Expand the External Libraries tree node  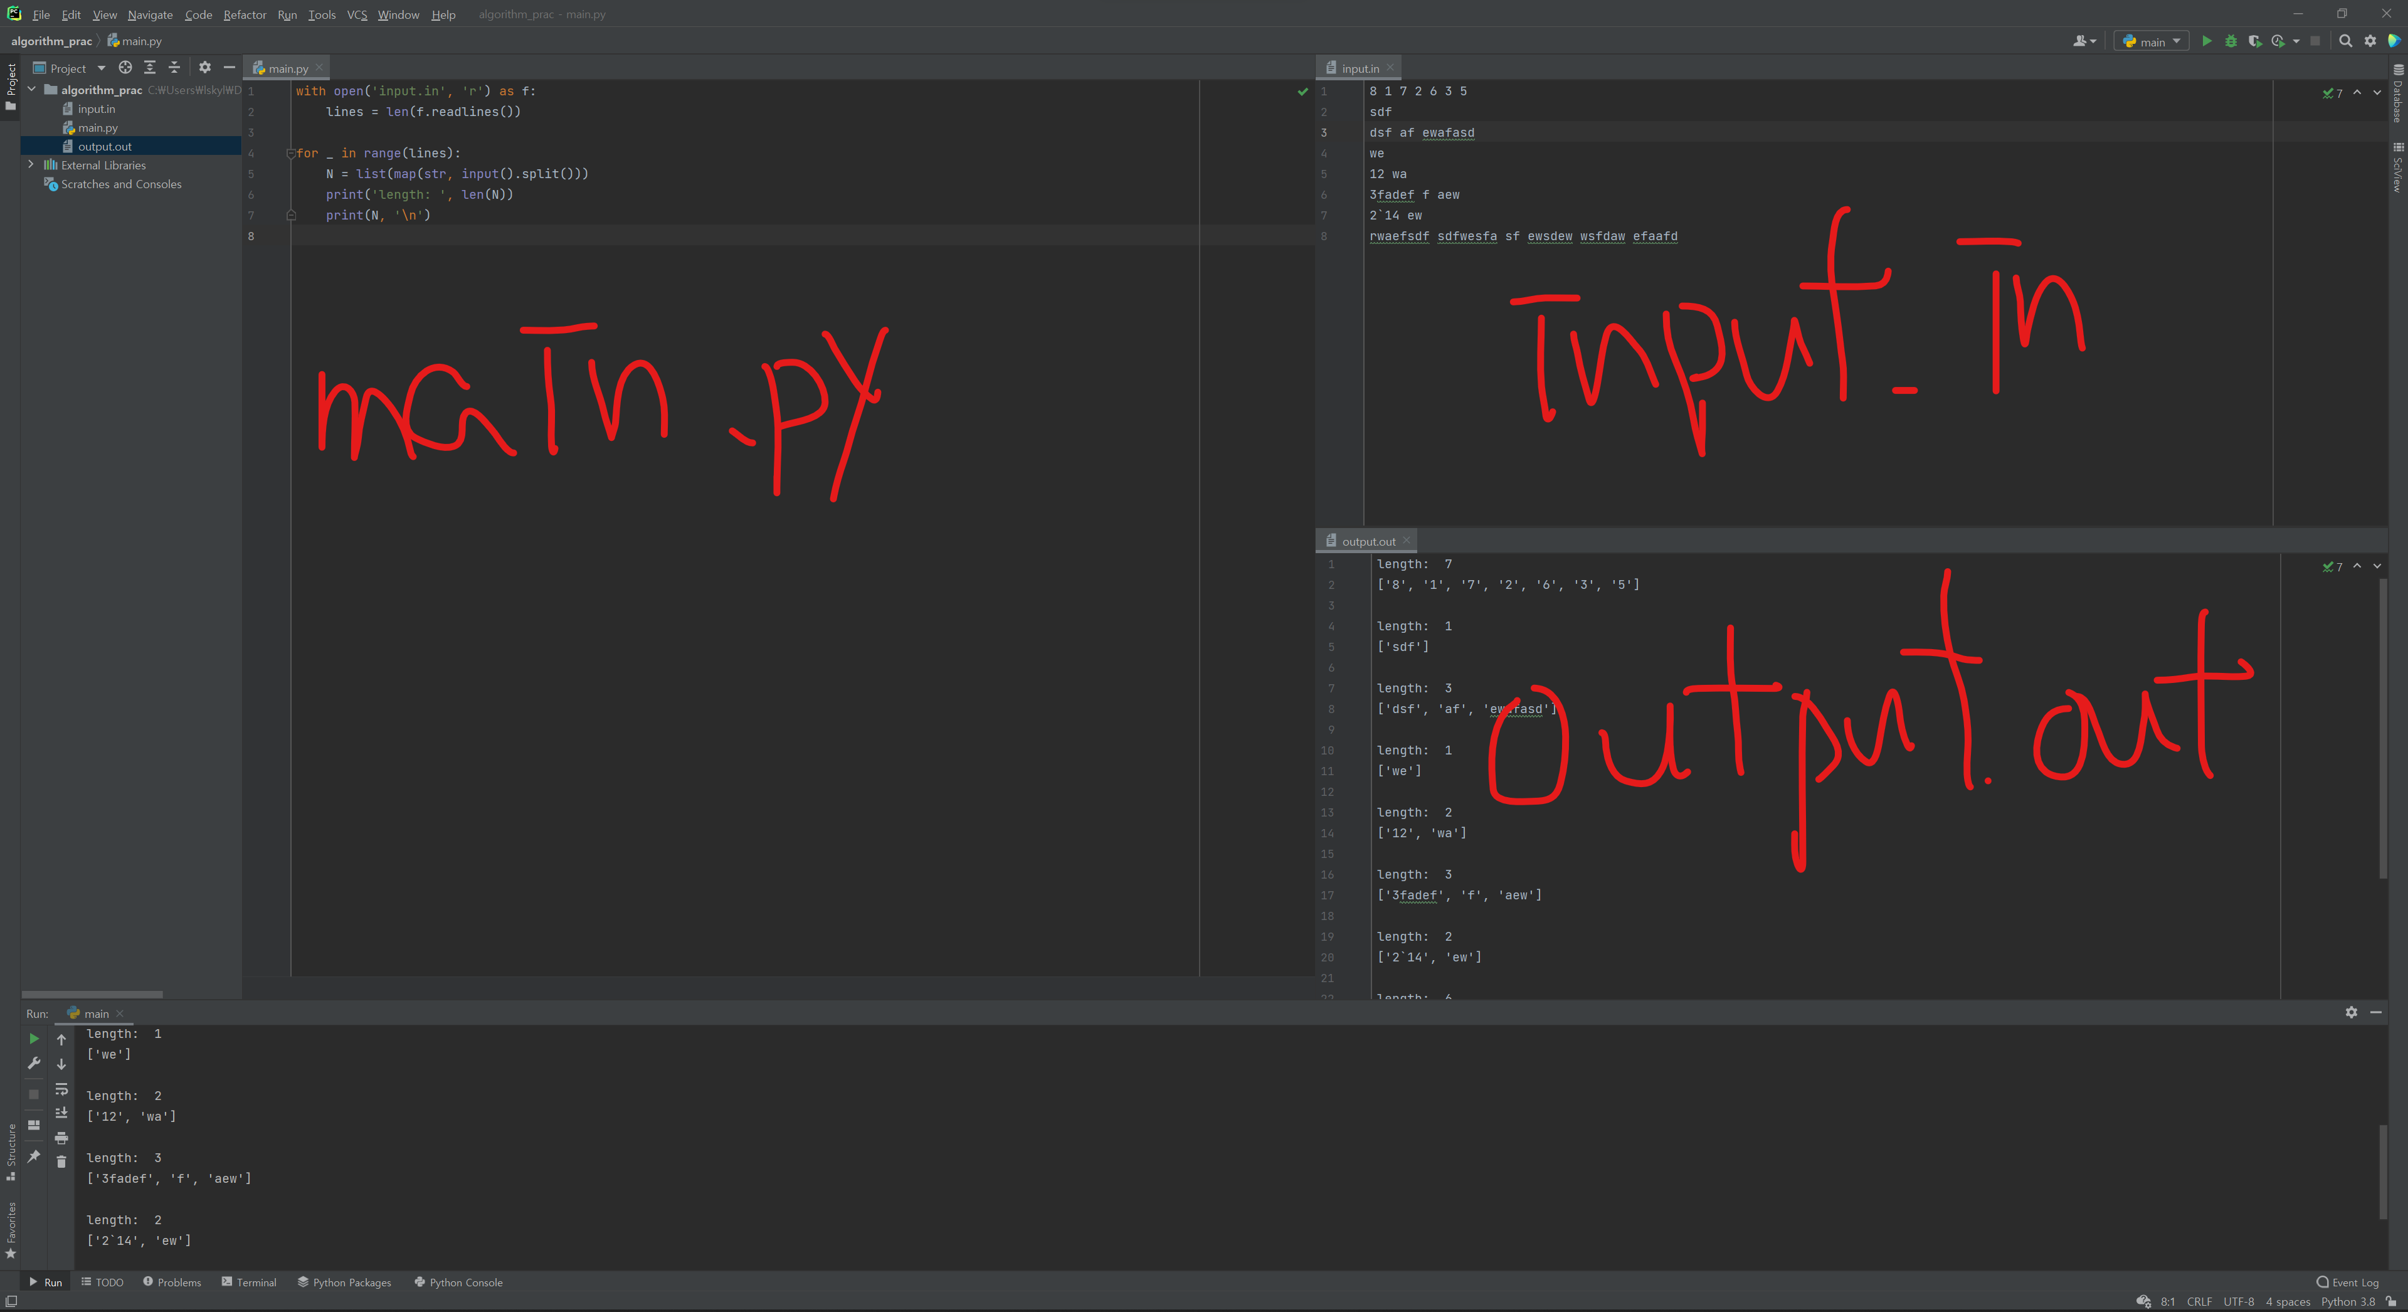31,164
